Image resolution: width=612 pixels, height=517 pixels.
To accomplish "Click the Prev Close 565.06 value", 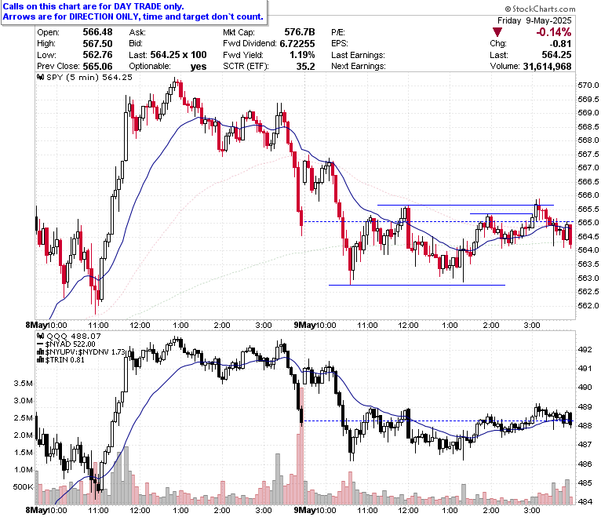I will [97, 67].
